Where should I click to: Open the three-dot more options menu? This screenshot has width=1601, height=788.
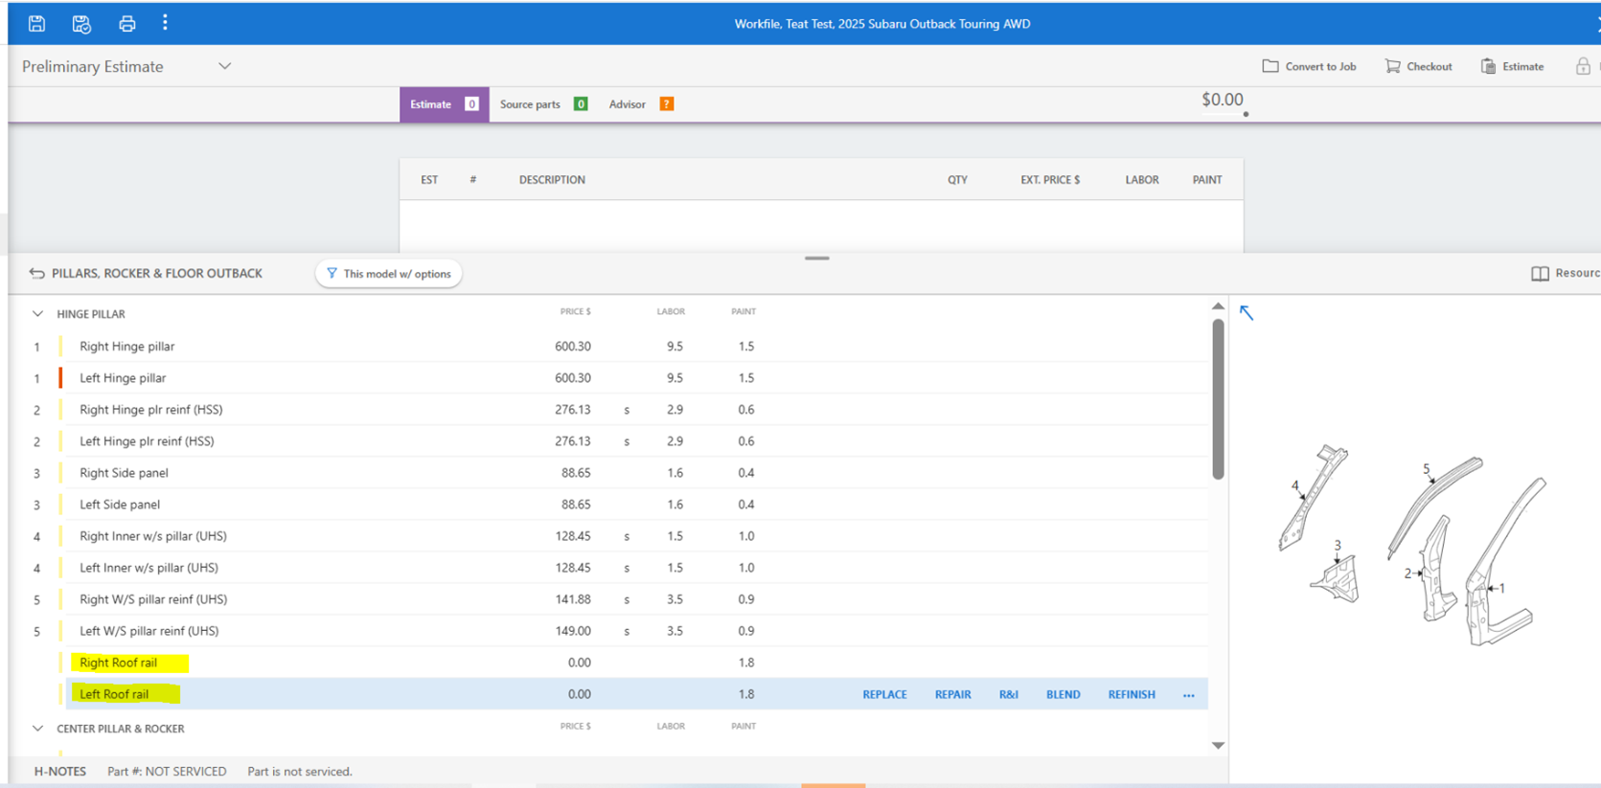165,23
